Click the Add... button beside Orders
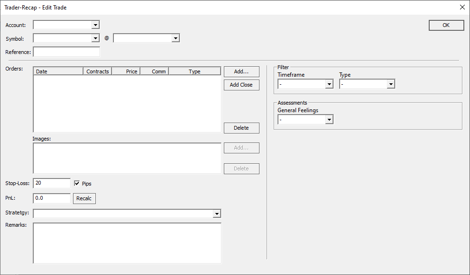470x275 pixels. [x=241, y=71]
